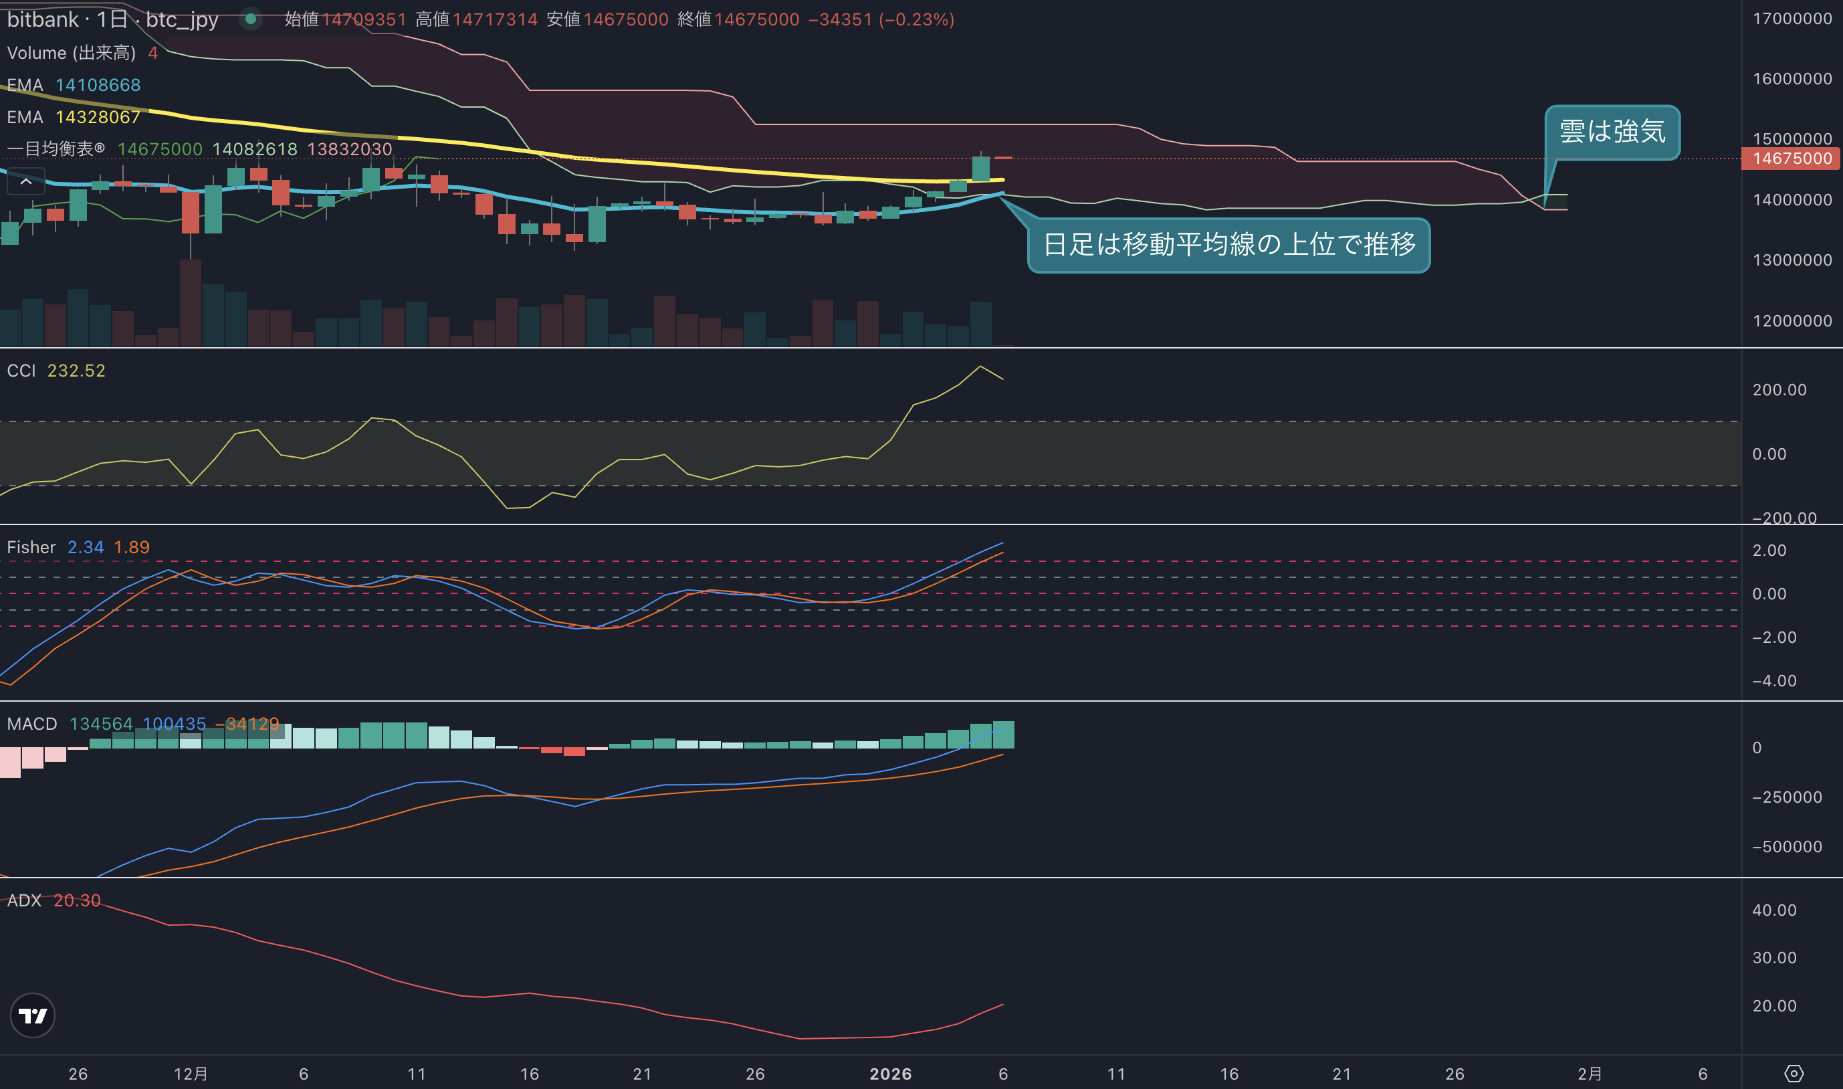This screenshot has width=1843, height=1089.
Task: Open the 雲は強気 annotation callout
Action: pos(1612,132)
